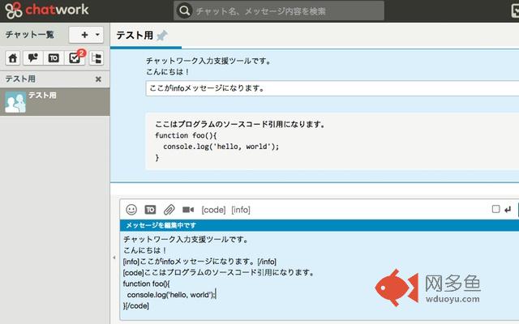This screenshot has width=519, height=324.
Task: Click the chatwork logo
Action: (47, 10)
